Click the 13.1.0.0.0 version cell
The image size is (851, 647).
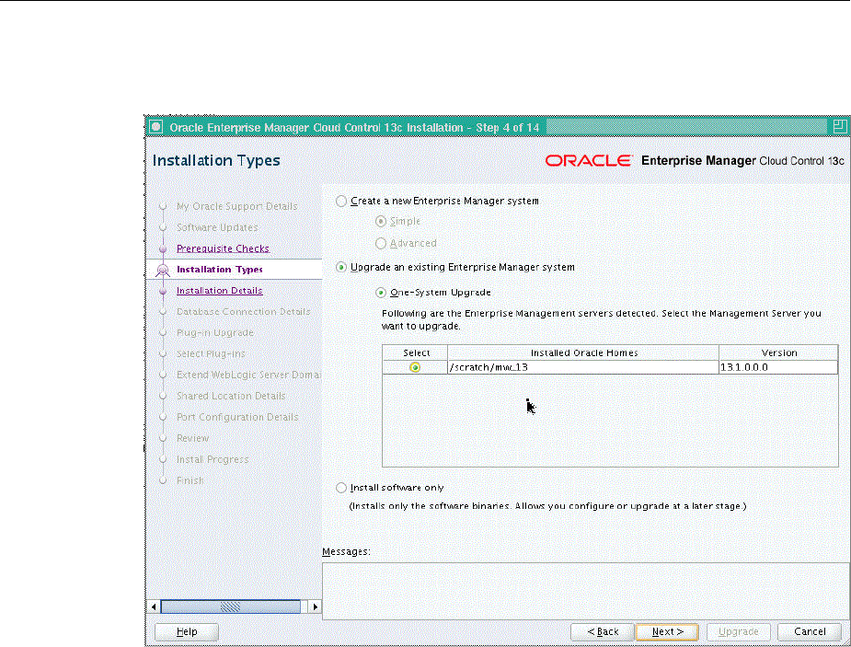point(779,367)
